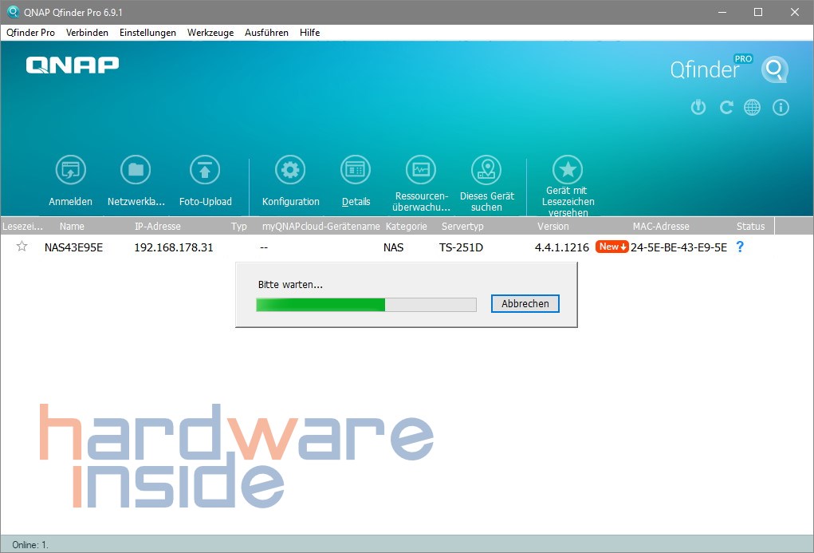Open the Konfiguration gear icon
Image resolution: width=814 pixels, height=553 pixels.
pos(290,170)
